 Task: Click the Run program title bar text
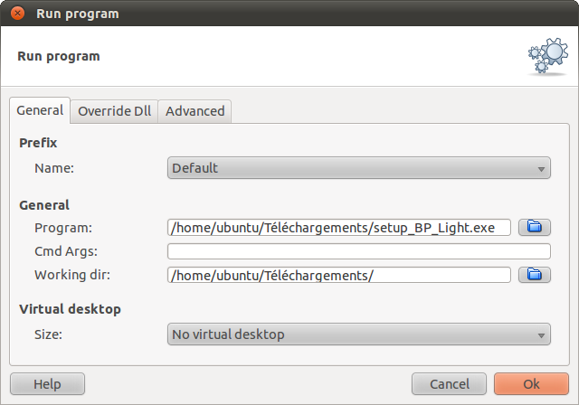pyautogui.click(x=78, y=14)
